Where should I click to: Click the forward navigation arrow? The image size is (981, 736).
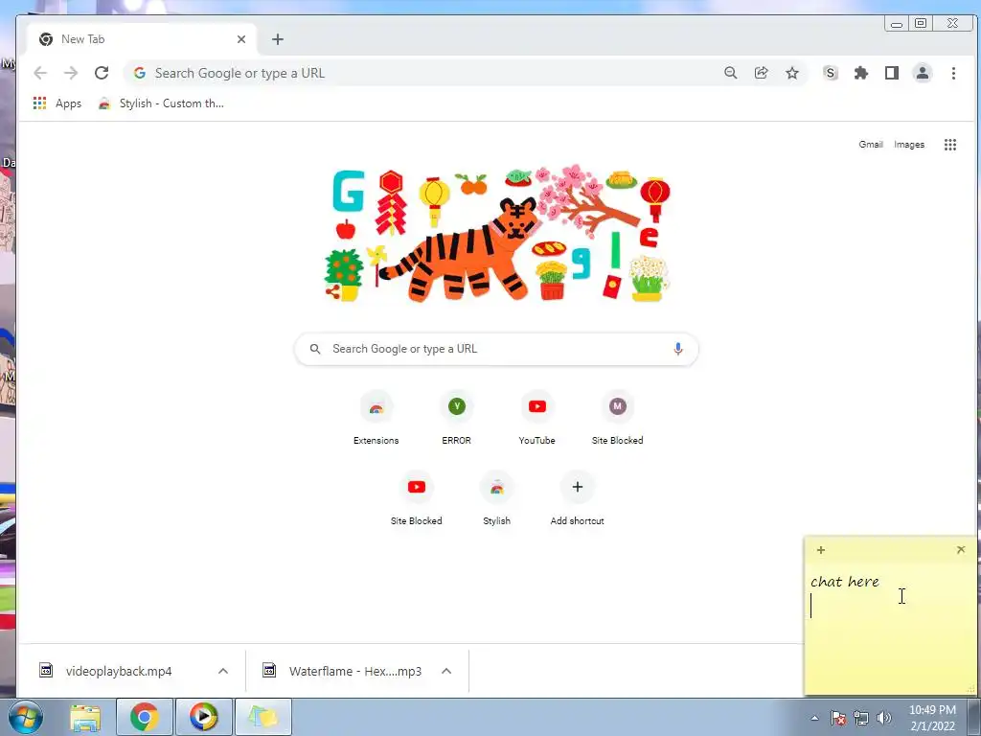pos(71,73)
